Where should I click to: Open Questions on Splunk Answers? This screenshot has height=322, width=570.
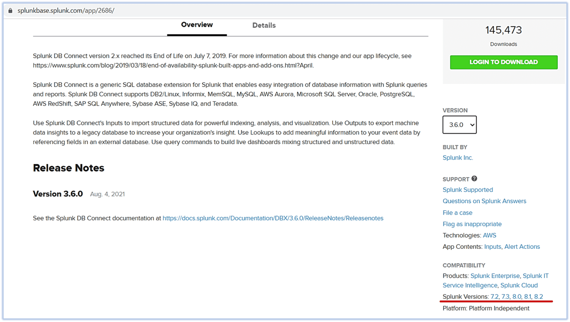(484, 201)
